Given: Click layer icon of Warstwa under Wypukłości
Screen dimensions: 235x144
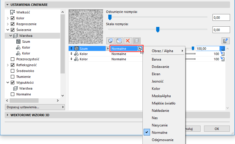Looking at the screenshot, I should pos(15,88).
